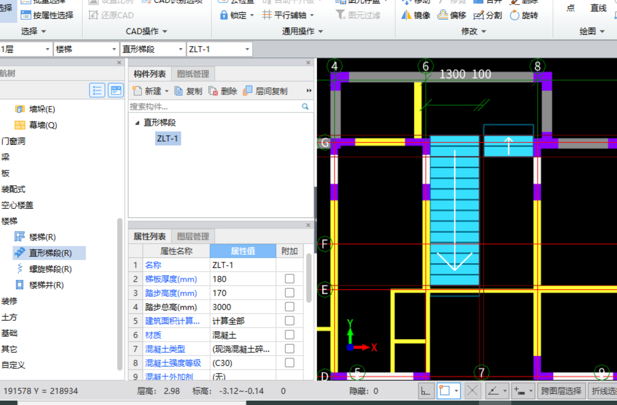This screenshot has width=617, height=405.
Task: Select ZLT-1 in component list
Action: click(x=167, y=139)
